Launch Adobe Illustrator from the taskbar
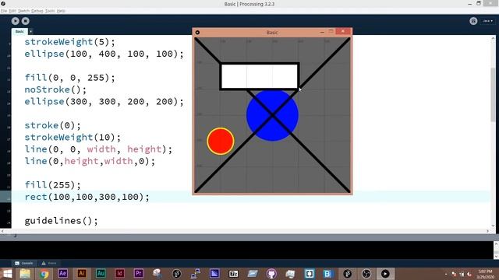 (x=82, y=273)
